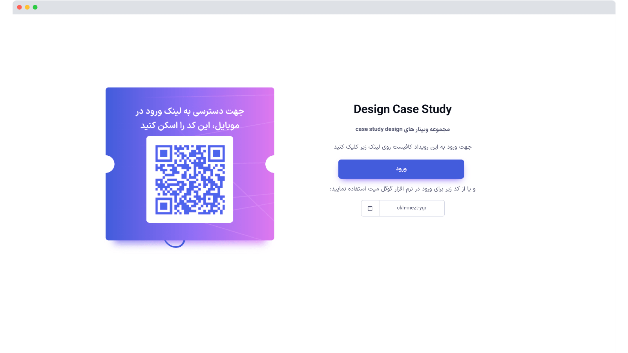
Task: Click the case study design subtitle text
Action: (x=402, y=129)
